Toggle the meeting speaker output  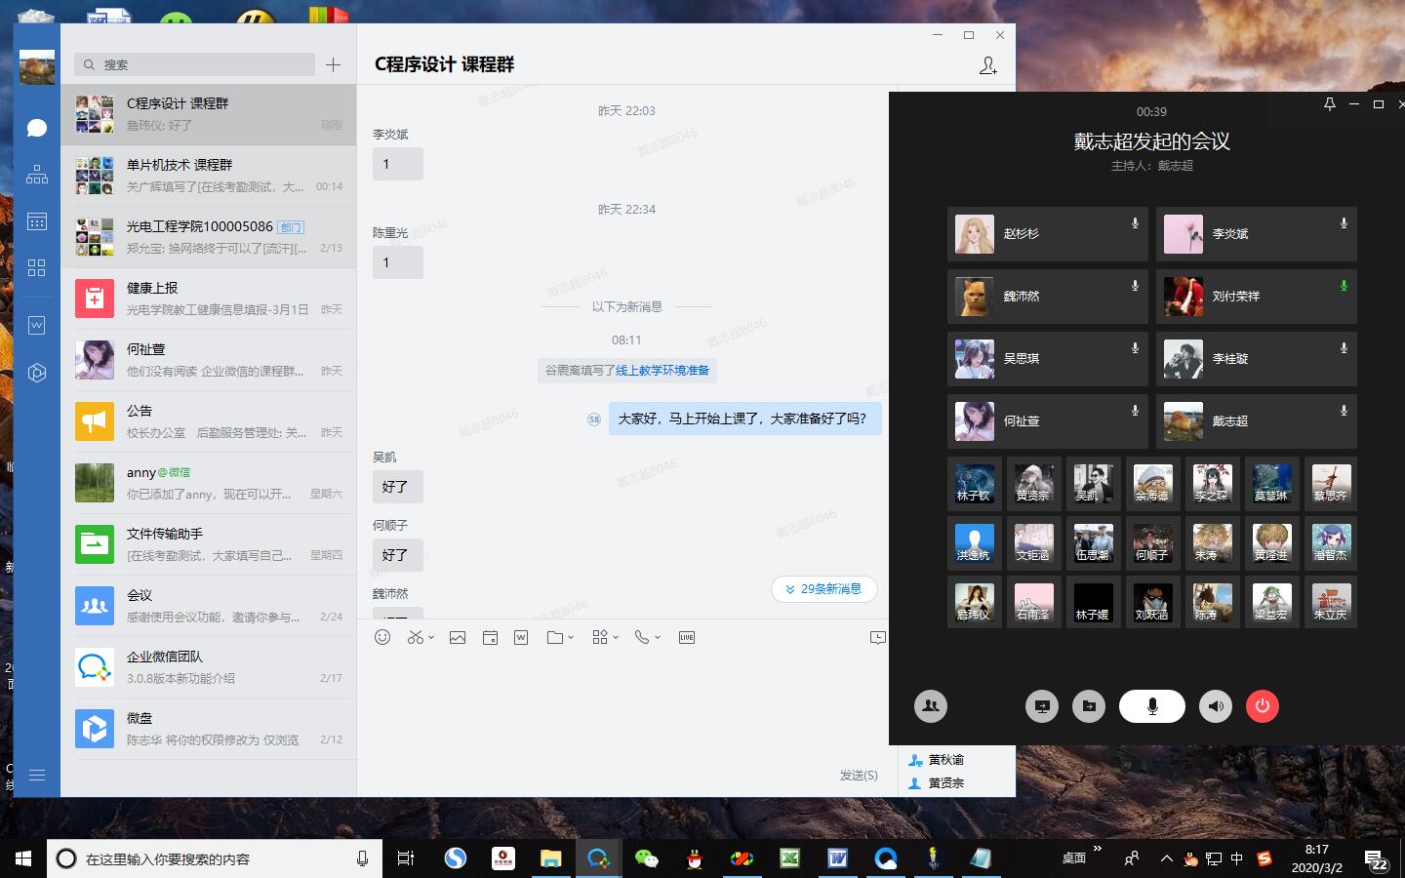coord(1215,706)
